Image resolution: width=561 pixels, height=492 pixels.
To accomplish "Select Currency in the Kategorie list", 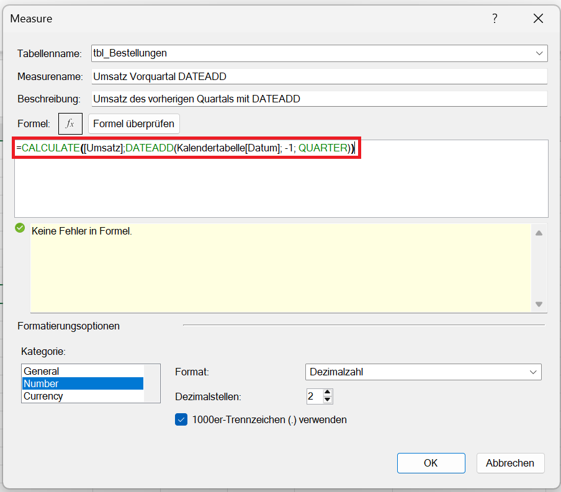I will coord(43,396).
